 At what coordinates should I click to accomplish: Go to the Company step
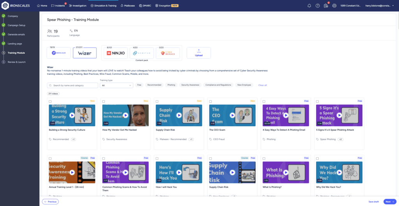[13, 16]
